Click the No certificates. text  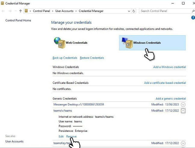click(x=62, y=89)
